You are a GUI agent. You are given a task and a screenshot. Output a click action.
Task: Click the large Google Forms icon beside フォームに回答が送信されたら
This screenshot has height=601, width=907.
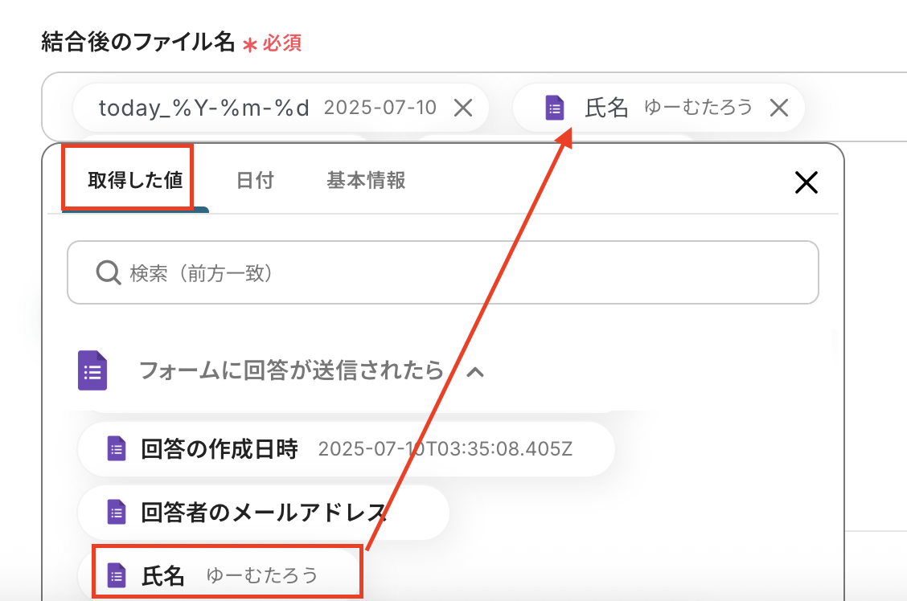92,370
